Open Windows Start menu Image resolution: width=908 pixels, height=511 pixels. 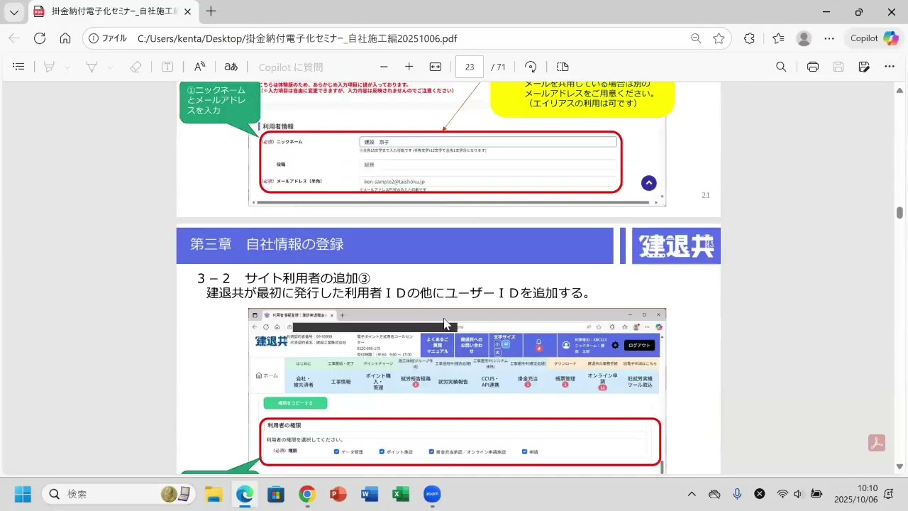click(x=23, y=494)
